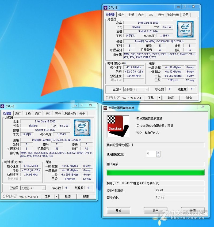The width and height of the screenshot is (214, 227).
Task: Open 显卡 tab in upper CPU-Z window
Action: [161, 15]
